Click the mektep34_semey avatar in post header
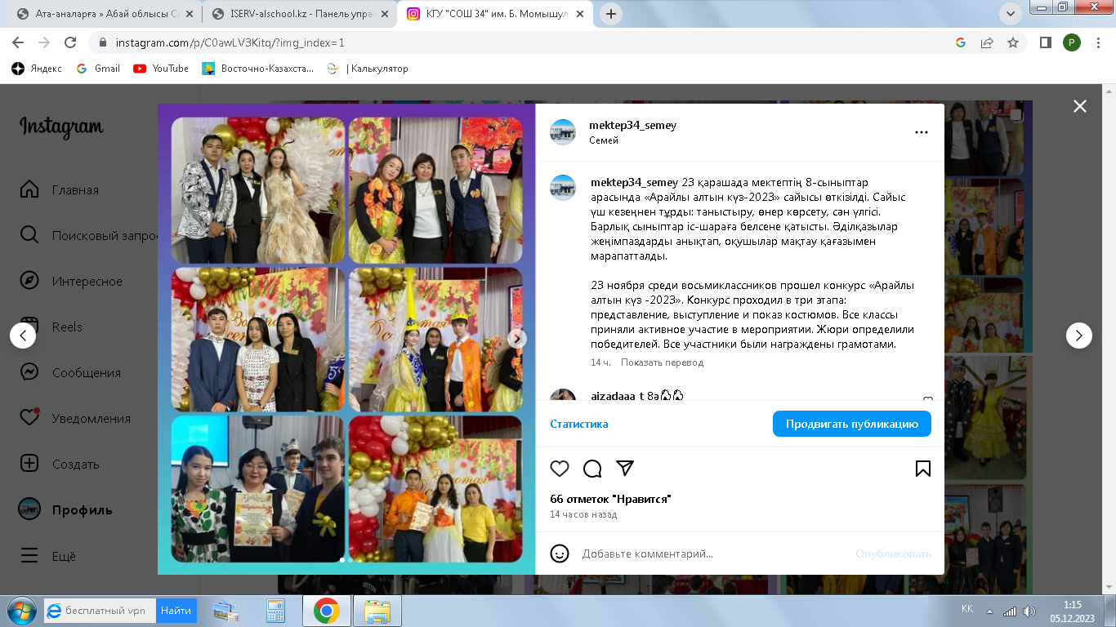This screenshot has width=1116, height=627. point(563,132)
